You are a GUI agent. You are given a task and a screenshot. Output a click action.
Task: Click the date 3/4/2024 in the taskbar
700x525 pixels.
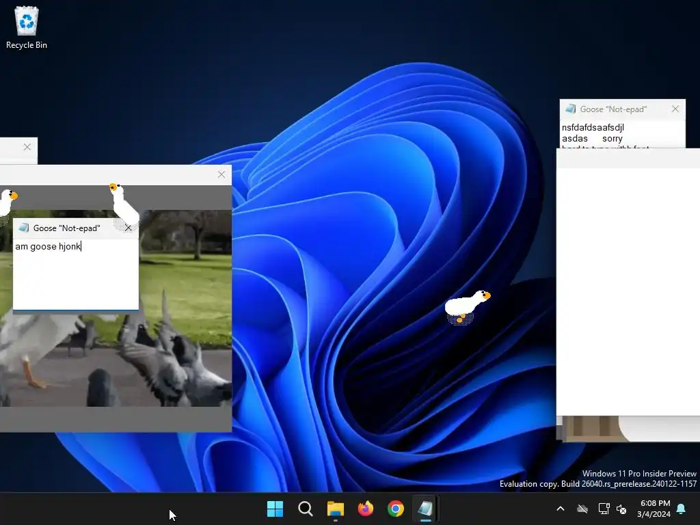coord(654,514)
